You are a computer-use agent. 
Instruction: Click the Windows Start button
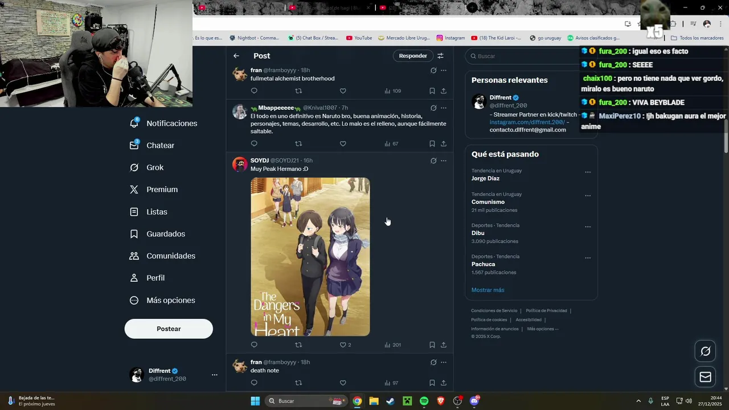click(255, 401)
